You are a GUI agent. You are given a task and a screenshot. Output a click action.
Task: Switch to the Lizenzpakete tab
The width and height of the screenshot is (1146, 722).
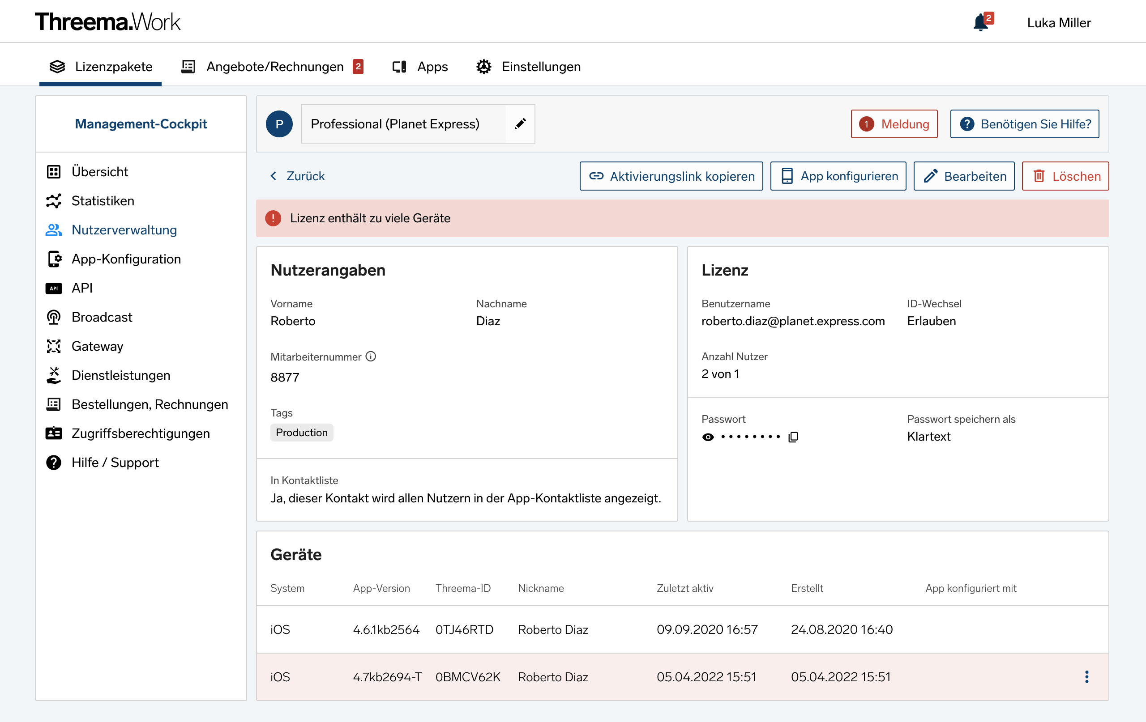100,67
